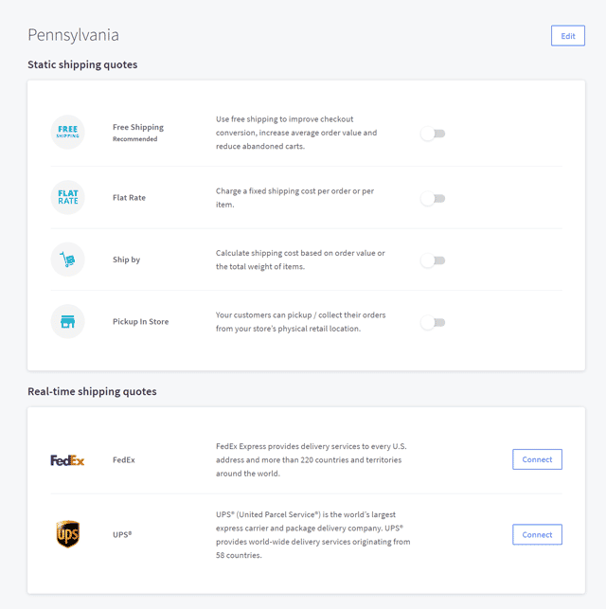Select the Free Shipping label
Viewport: 606px width, 609px height.
(138, 128)
